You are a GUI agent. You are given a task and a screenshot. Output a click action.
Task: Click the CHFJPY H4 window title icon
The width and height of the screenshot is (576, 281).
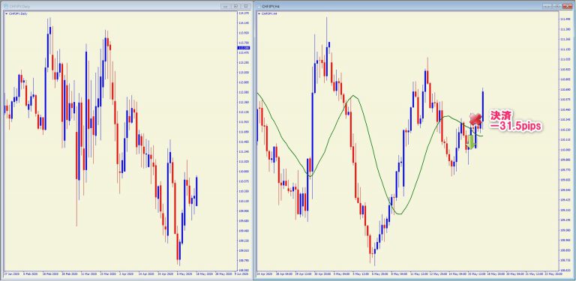(259, 6)
